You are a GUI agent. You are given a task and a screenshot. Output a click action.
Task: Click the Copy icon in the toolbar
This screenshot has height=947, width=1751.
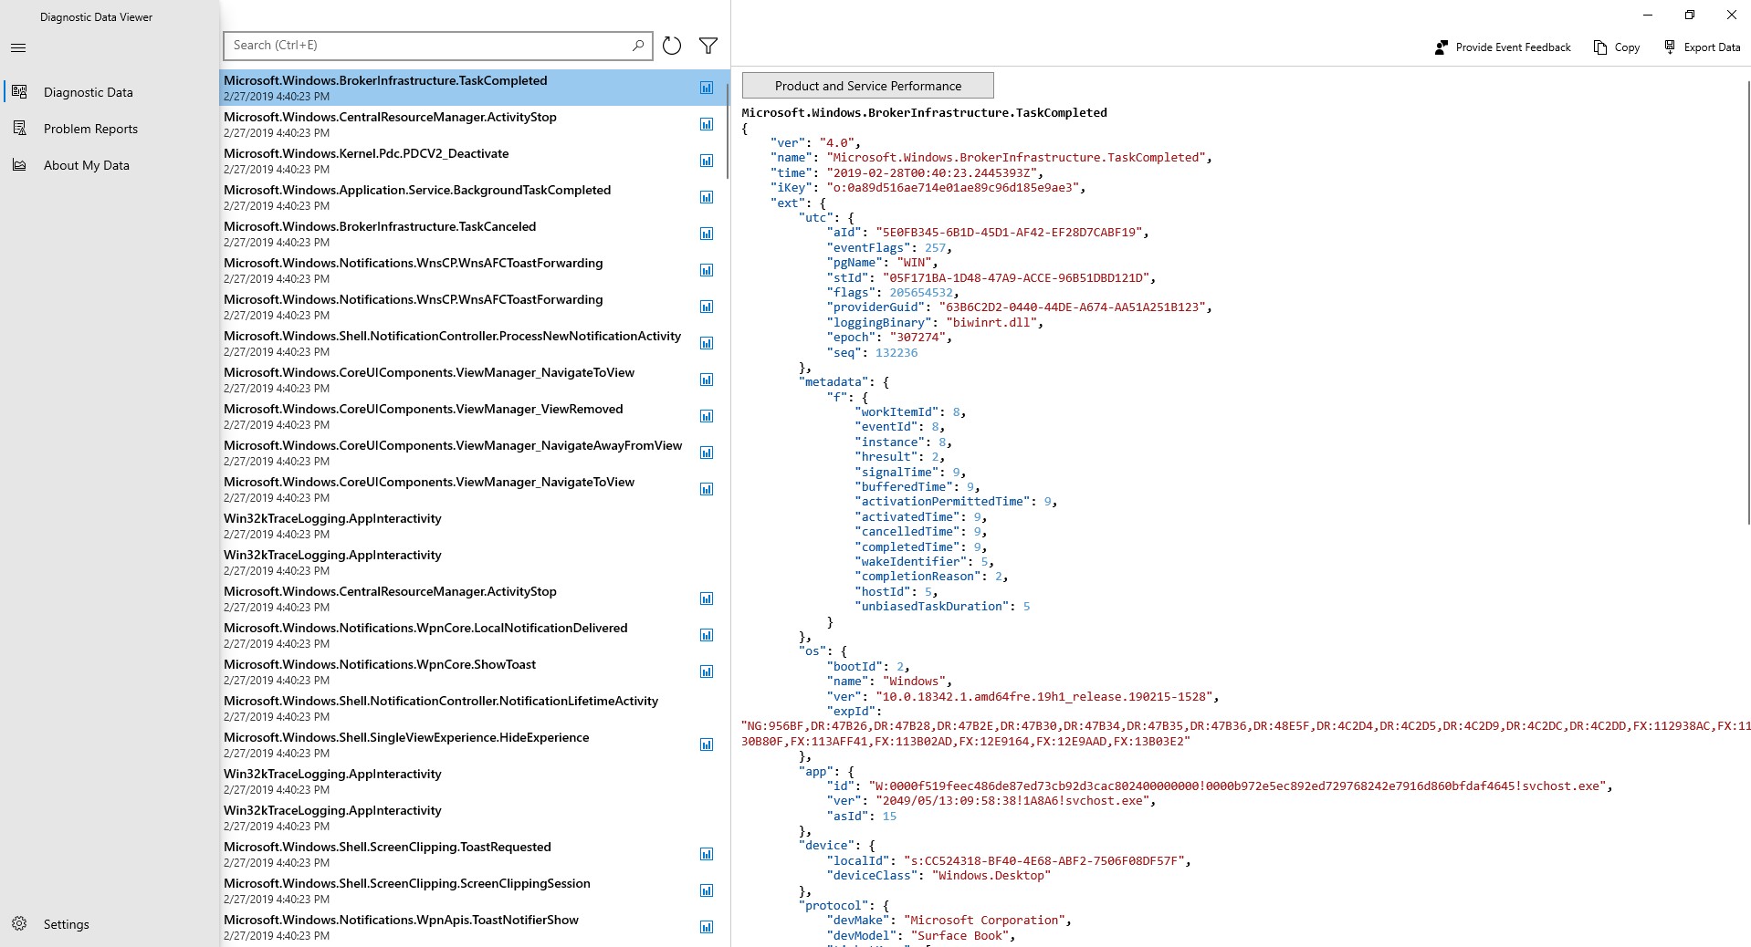[1599, 47]
